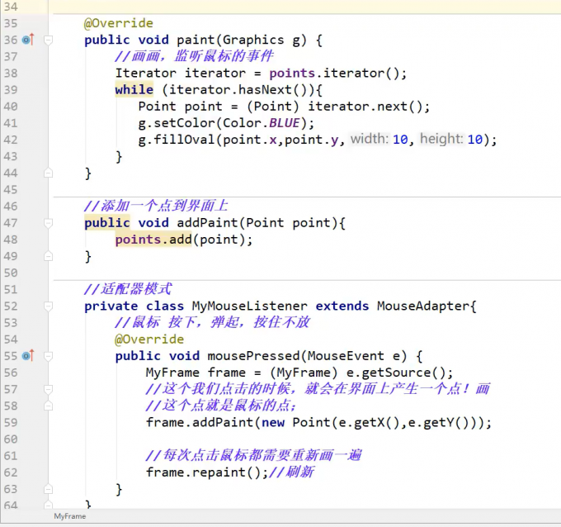The image size is (561, 527).
Task: Click line number 59 in the gutter
Action: (11, 422)
